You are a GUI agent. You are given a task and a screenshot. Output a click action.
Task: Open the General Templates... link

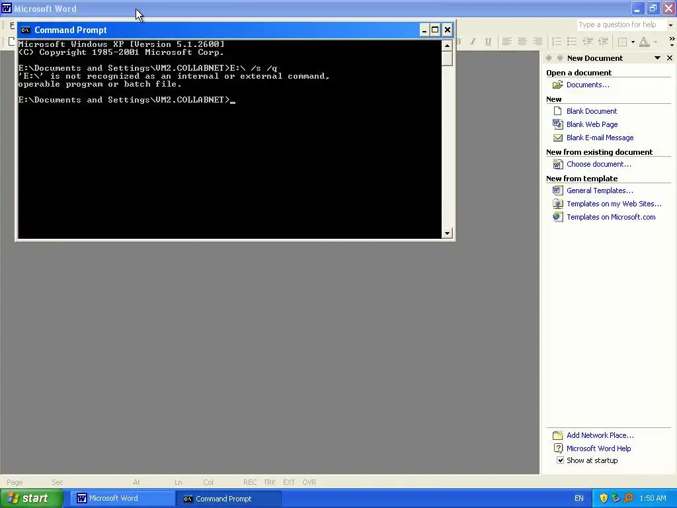(x=600, y=190)
